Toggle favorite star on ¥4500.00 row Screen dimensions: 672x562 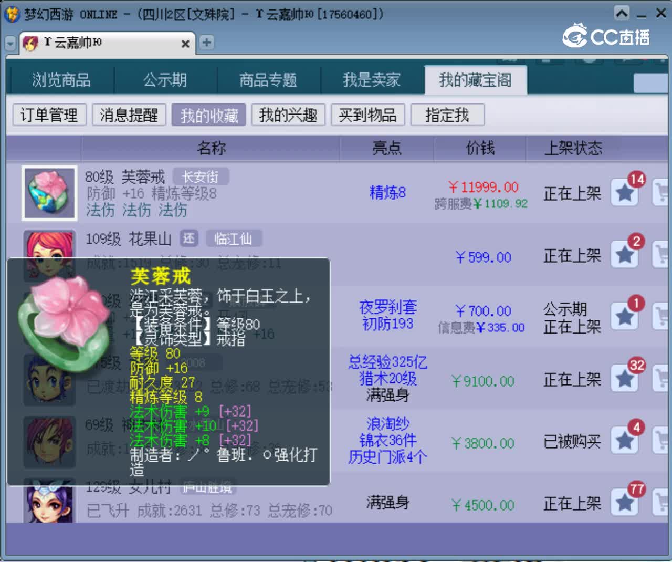[x=625, y=503]
